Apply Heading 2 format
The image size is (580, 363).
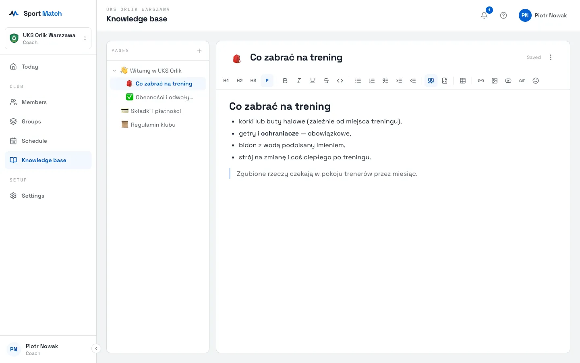240,81
